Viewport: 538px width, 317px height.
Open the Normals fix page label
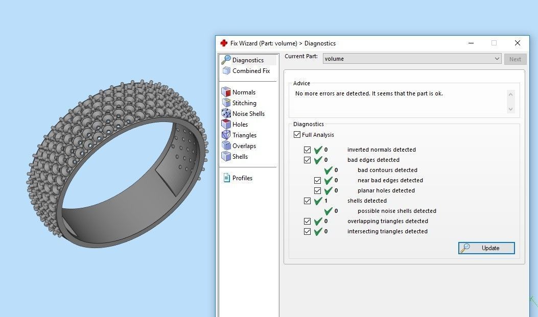(244, 92)
